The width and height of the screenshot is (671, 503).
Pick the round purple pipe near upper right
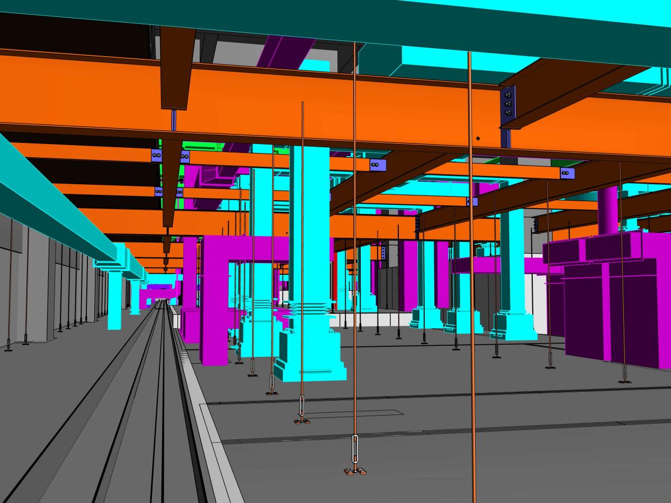607,209
